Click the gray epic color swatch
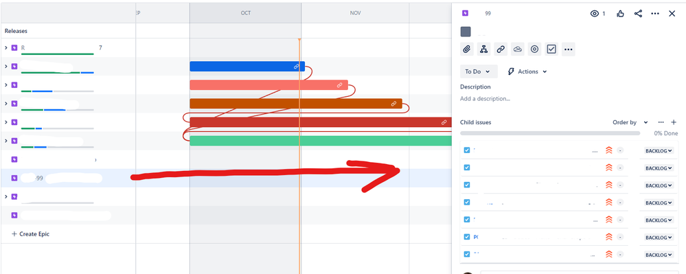 (466, 32)
